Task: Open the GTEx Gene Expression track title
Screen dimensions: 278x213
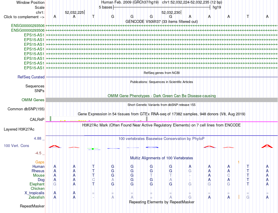Action: click(162, 114)
